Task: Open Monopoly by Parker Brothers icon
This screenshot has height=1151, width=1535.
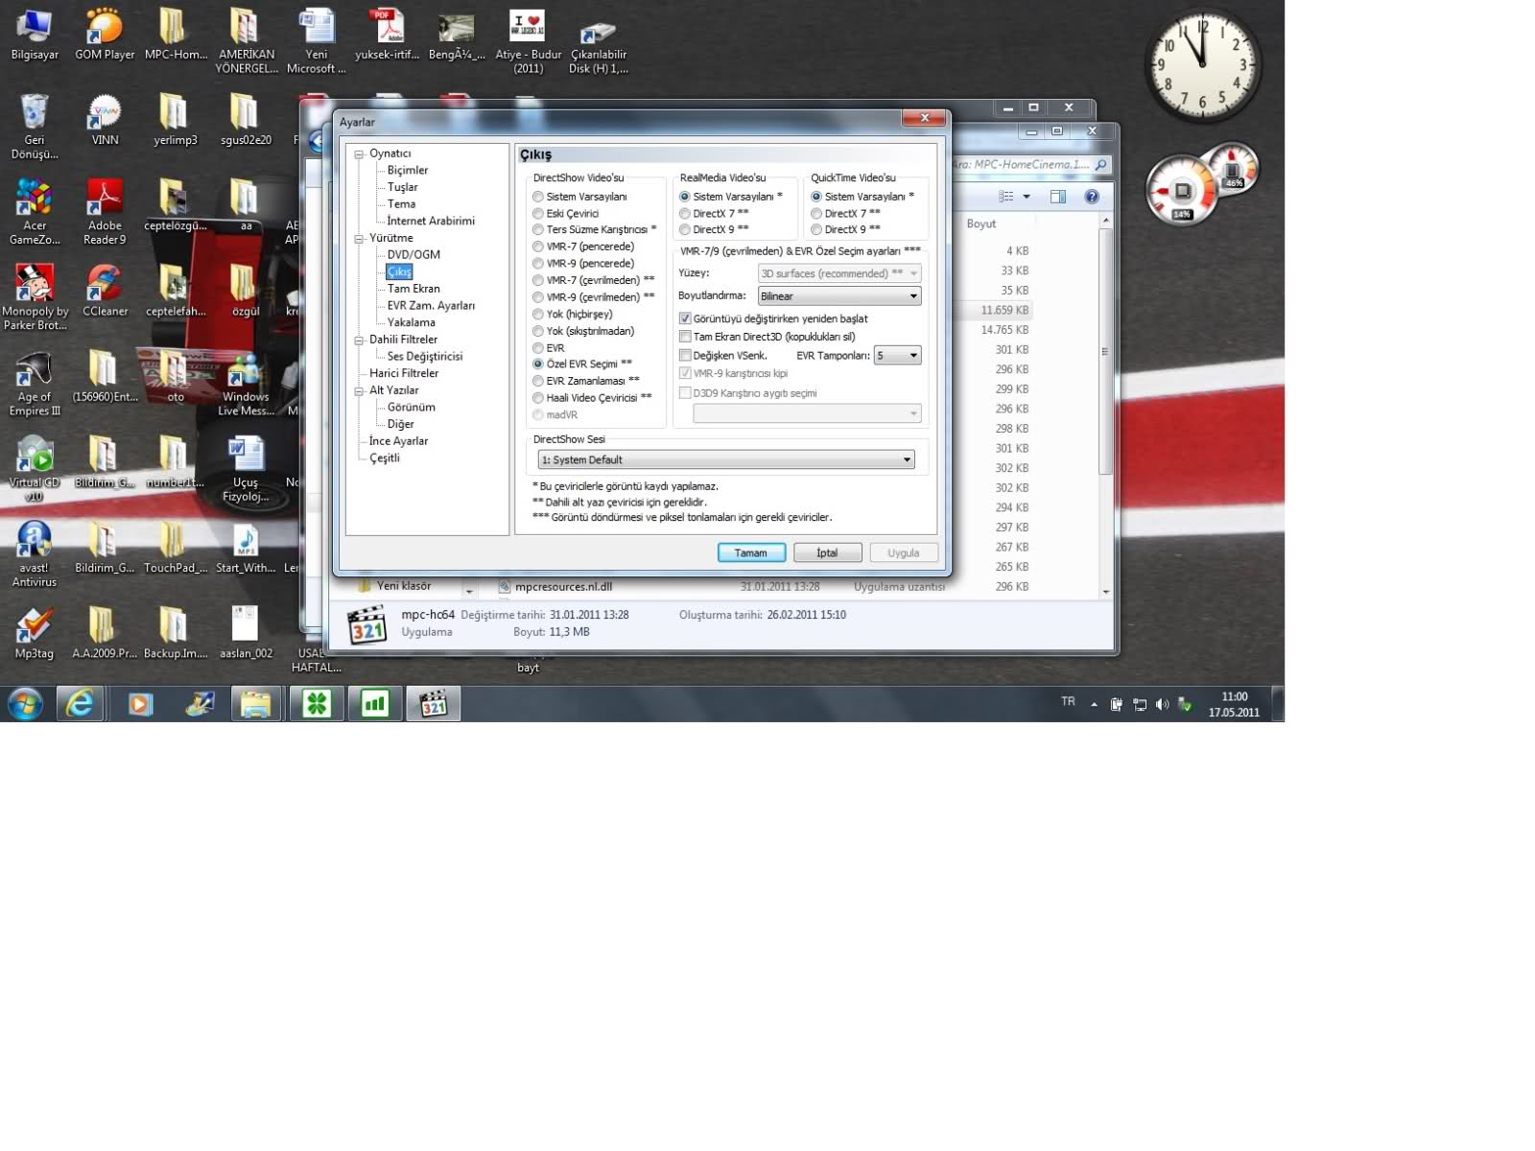Action: pyautogui.click(x=35, y=297)
